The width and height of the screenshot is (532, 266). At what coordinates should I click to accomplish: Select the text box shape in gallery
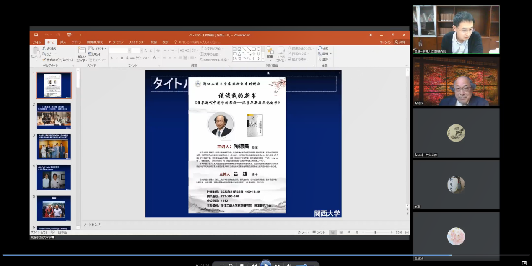tap(235, 49)
